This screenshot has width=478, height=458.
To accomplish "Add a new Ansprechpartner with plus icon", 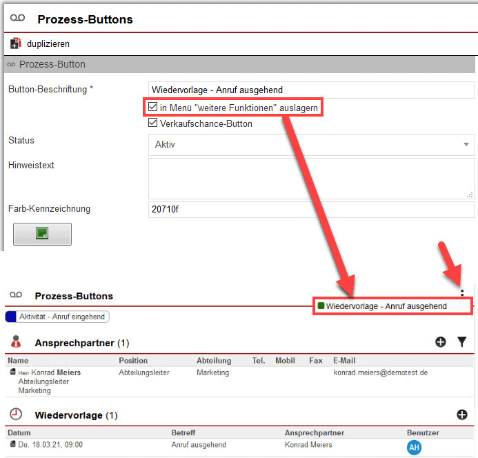I will click(441, 342).
